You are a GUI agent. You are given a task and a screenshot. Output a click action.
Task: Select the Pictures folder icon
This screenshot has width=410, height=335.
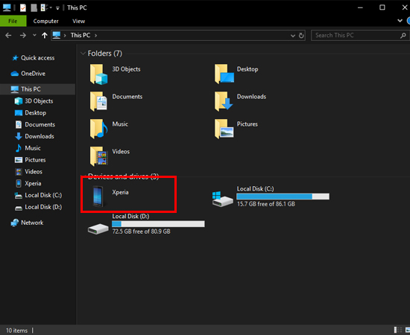click(x=224, y=129)
